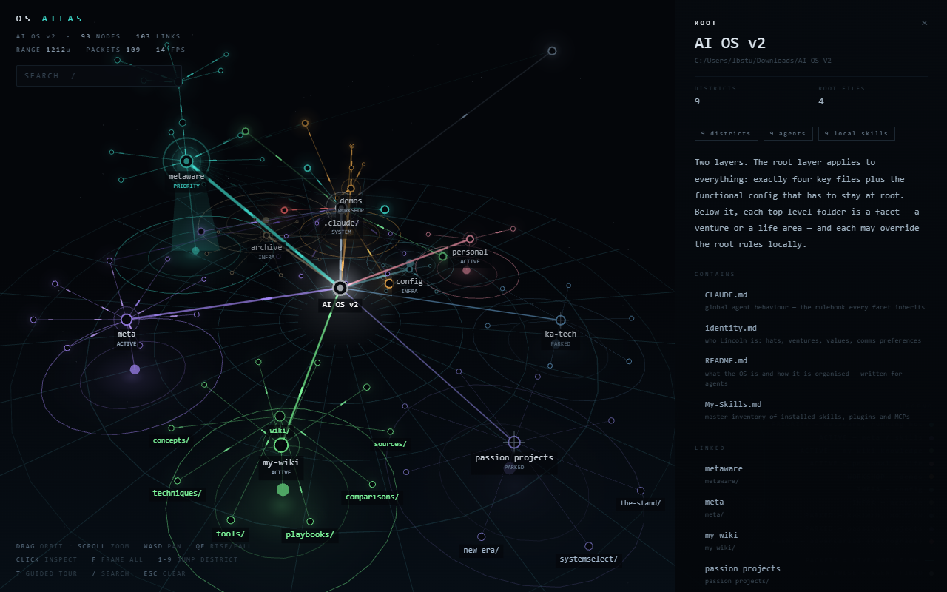Select the metaware priority node

click(x=186, y=161)
